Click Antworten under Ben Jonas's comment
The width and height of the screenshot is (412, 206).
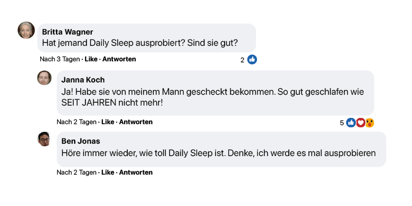click(136, 173)
